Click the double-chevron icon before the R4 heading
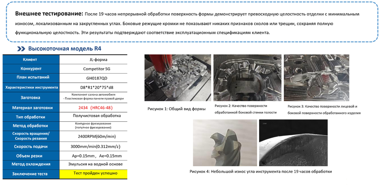Screen dimensions: 379x185 (x=21, y=49)
